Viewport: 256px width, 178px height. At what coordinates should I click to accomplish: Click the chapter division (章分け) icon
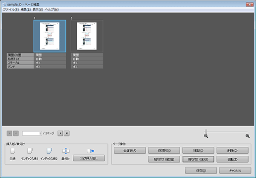(66, 151)
